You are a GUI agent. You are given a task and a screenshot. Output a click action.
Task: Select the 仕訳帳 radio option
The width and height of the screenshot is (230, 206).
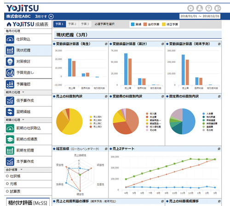coord(7,176)
